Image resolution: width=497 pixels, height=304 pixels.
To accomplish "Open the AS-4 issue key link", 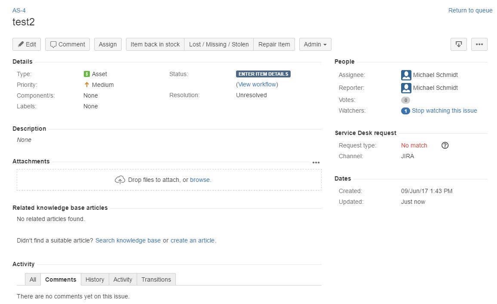I will click(x=19, y=10).
